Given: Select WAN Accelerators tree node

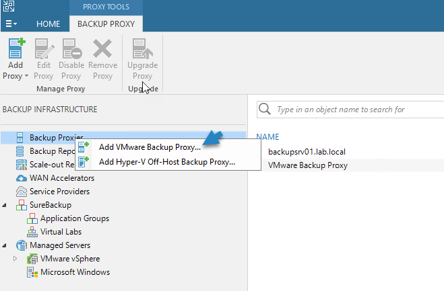Looking at the screenshot, I should tap(62, 178).
